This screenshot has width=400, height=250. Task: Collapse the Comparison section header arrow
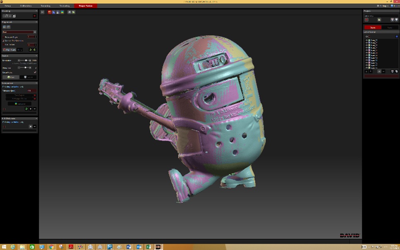pyautogui.click(x=36, y=83)
